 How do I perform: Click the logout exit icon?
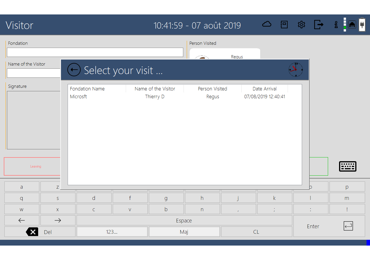click(x=319, y=25)
